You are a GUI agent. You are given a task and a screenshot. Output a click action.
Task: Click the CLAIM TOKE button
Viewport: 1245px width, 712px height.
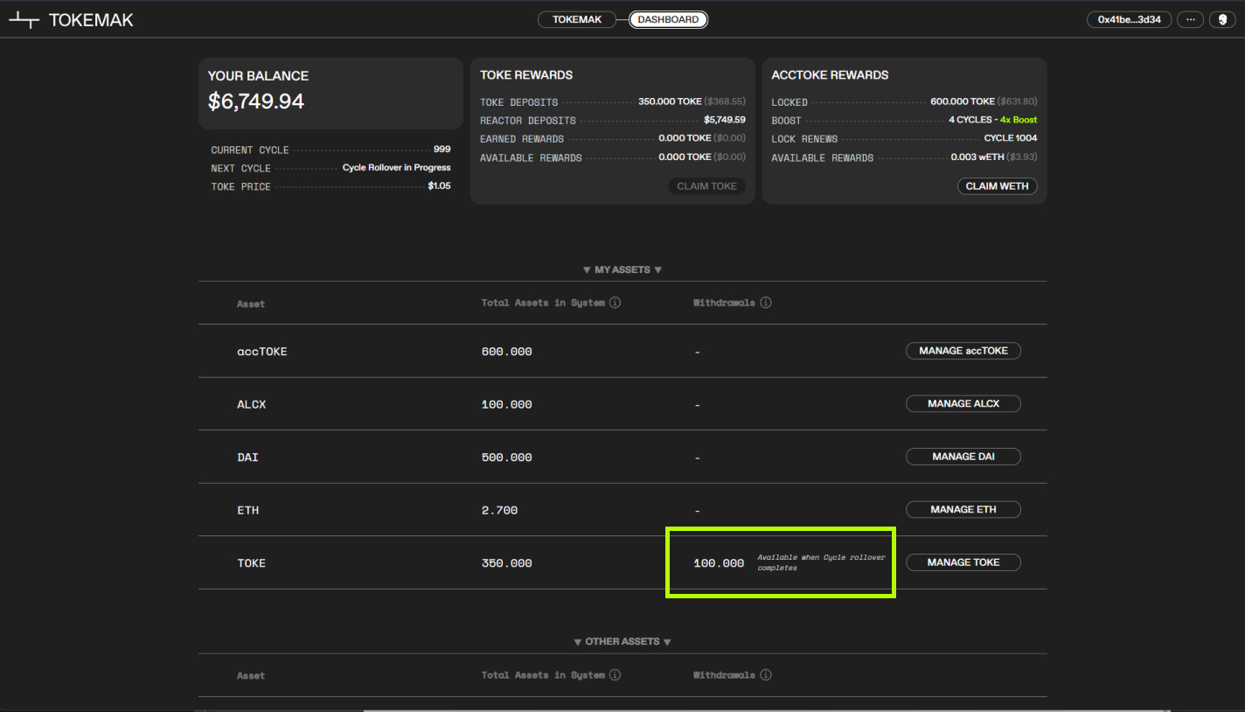[x=706, y=186]
